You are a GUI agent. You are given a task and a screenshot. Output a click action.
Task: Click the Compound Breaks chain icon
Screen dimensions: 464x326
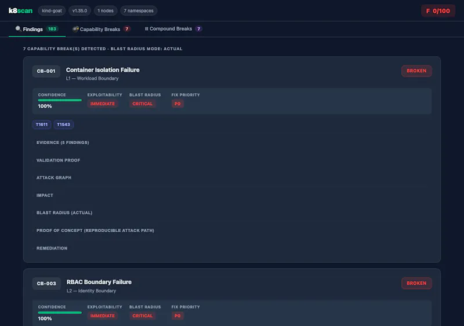[x=146, y=29]
